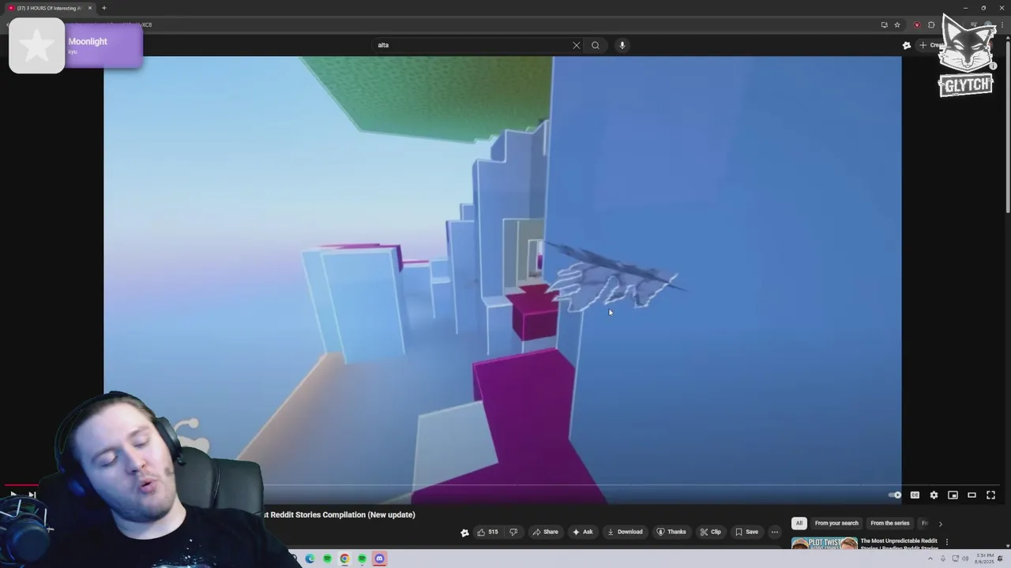Open the Extensions puzzle-piece menu

click(931, 24)
